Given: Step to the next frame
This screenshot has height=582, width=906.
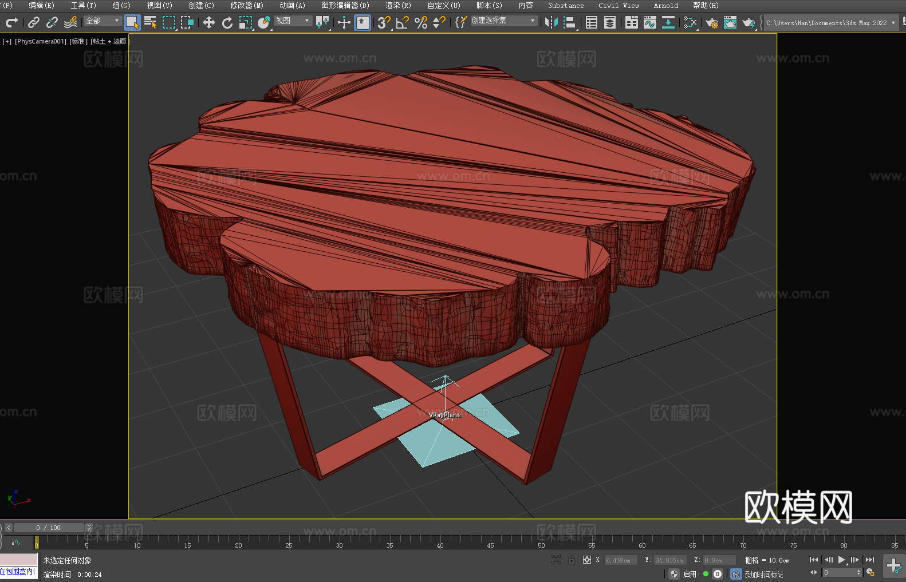Looking at the screenshot, I should [x=855, y=560].
